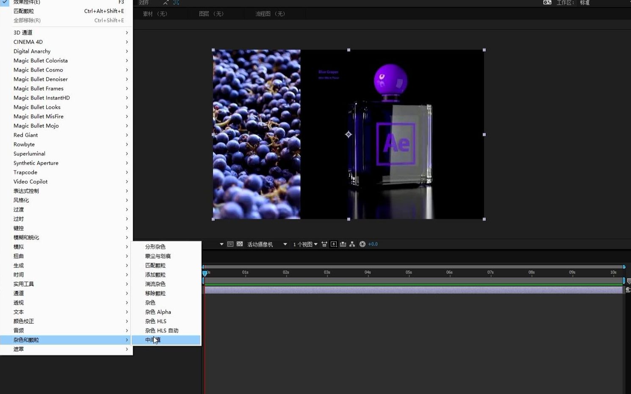
Task: Open the Rowbyte submenu
Action: click(66, 144)
